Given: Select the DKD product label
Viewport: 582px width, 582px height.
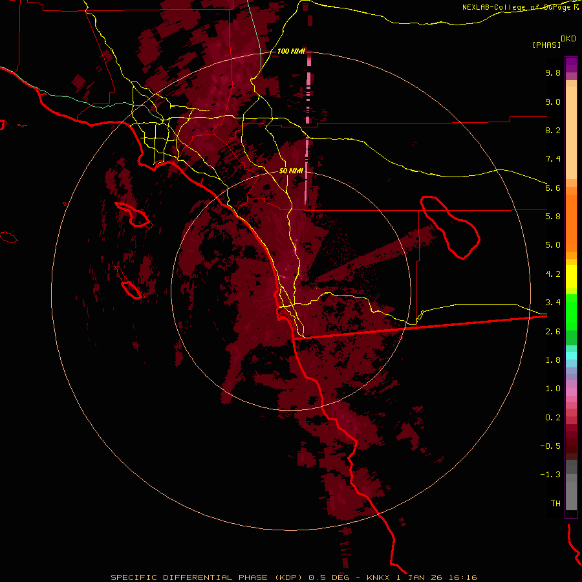Looking at the screenshot, I should [x=568, y=39].
